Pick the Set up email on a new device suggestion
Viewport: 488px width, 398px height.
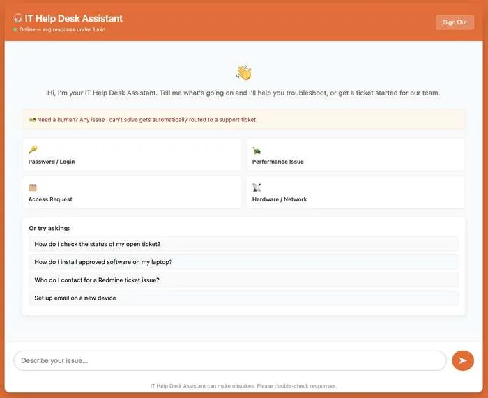pos(244,298)
